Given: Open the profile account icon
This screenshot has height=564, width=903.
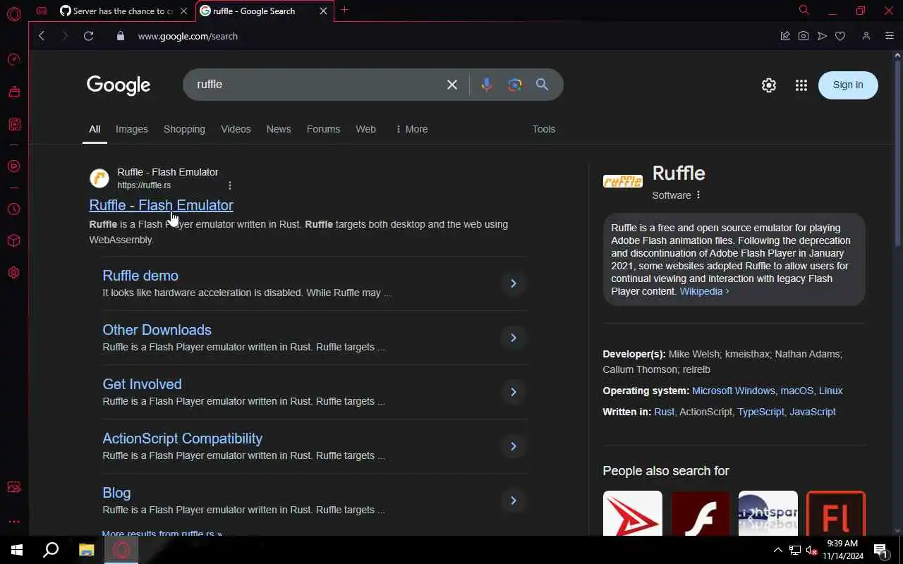Looking at the screenshot, I should (866, 36).
